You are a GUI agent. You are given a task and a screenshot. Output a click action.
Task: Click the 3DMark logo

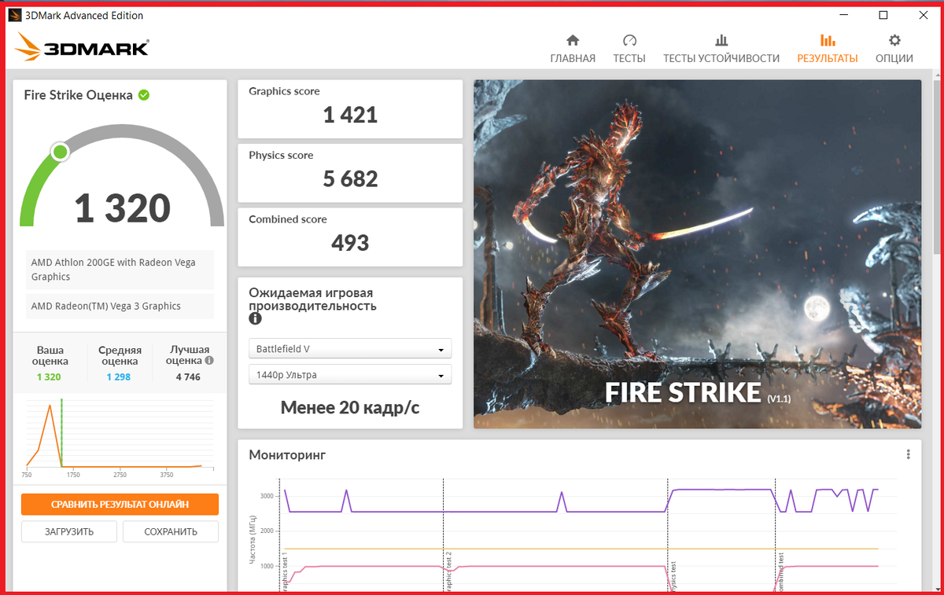(82, 48)
